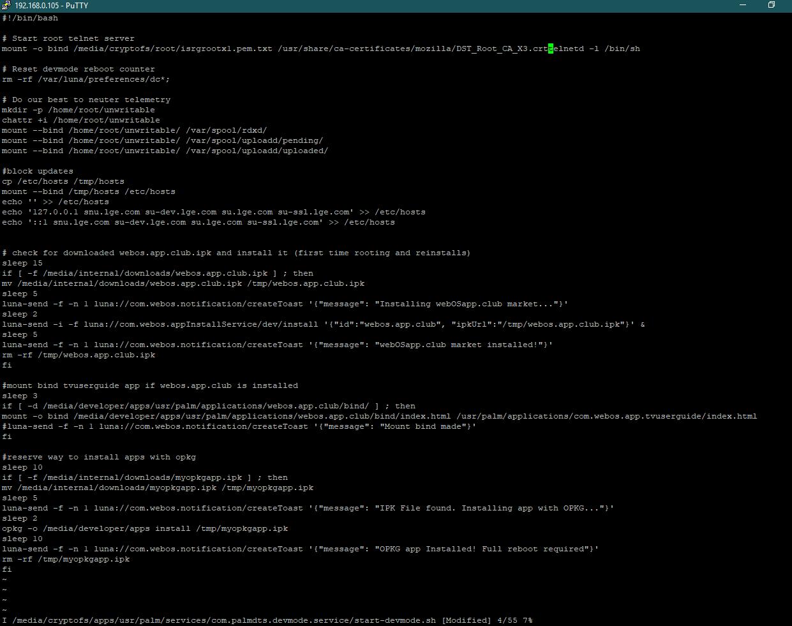Click the 127.0.0.1 hosts echo line
The image size is (792, 626).
pyautogui.click(x=213, y=212)
